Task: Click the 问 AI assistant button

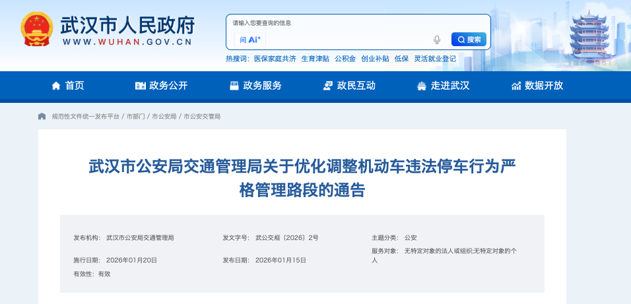Action: 250,40
